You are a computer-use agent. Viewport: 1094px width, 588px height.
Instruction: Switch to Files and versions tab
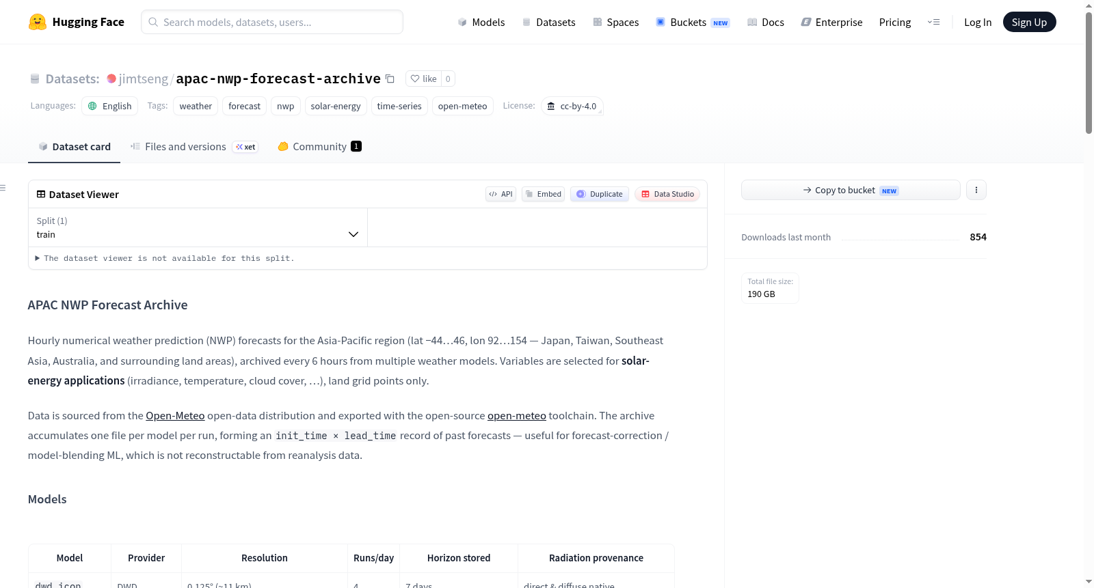point(194,147)
